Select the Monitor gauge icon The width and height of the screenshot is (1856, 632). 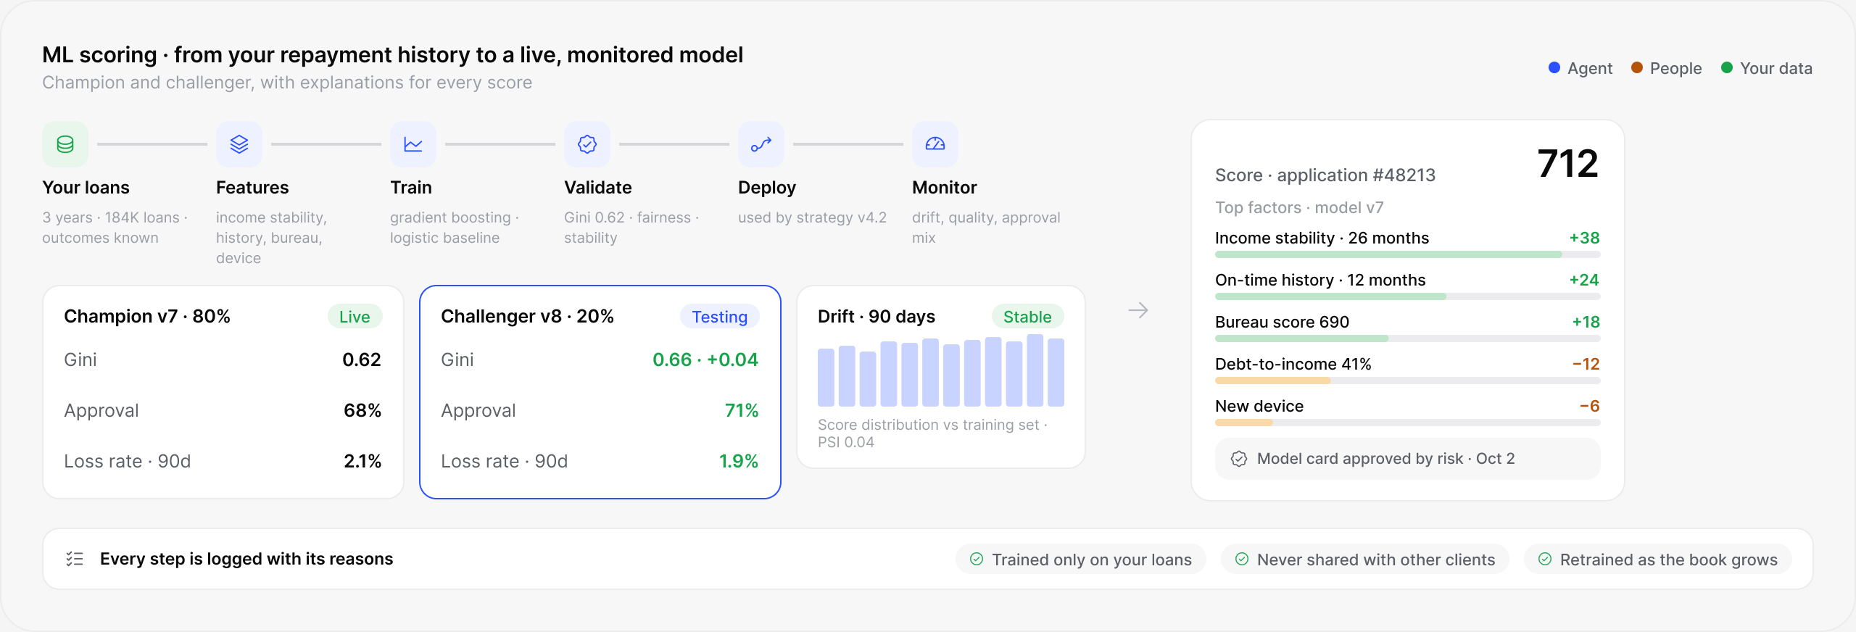click(935, 144)
